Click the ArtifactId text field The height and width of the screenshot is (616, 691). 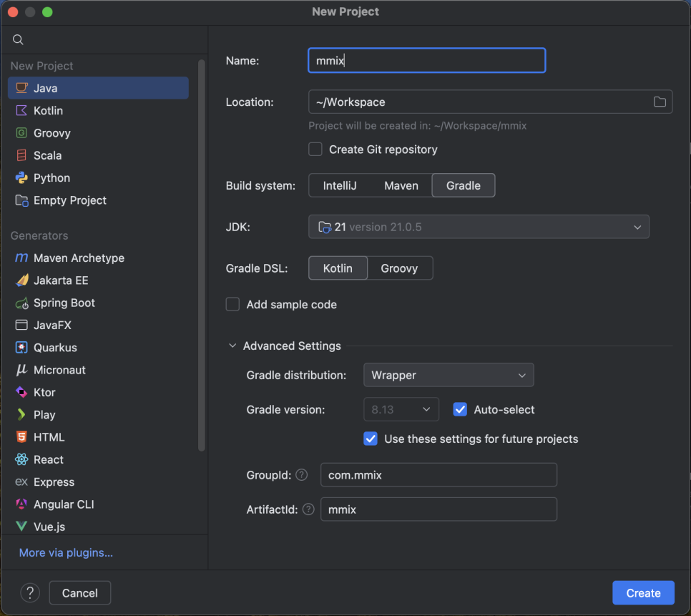438,509
